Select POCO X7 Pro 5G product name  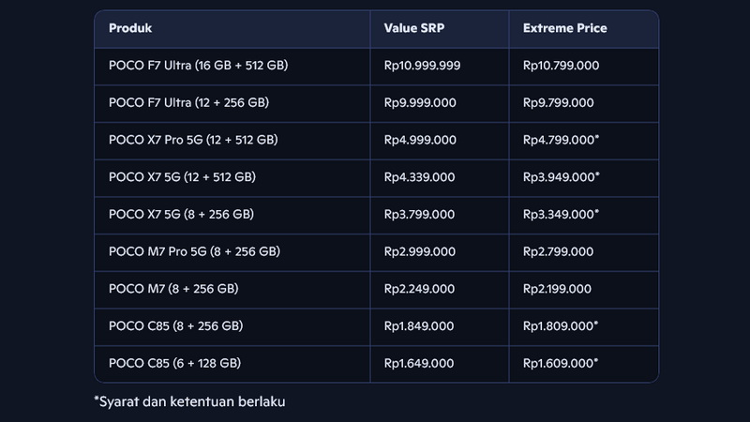point(193,140)
